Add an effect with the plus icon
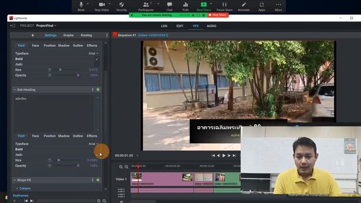 pyautogui.click(x=33, y=35)
